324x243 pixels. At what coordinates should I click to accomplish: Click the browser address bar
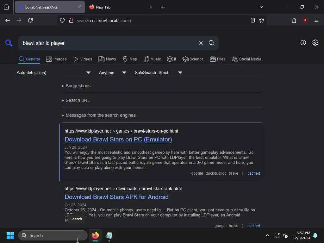[x=161, y=21]
